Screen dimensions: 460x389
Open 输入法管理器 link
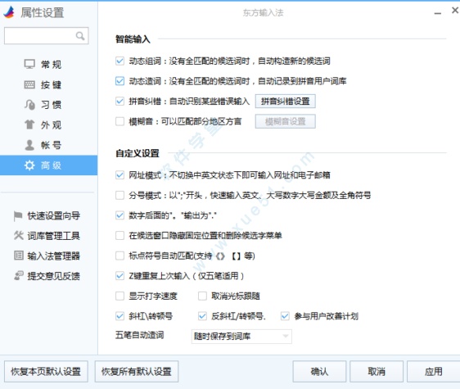[x=54, y=256]
